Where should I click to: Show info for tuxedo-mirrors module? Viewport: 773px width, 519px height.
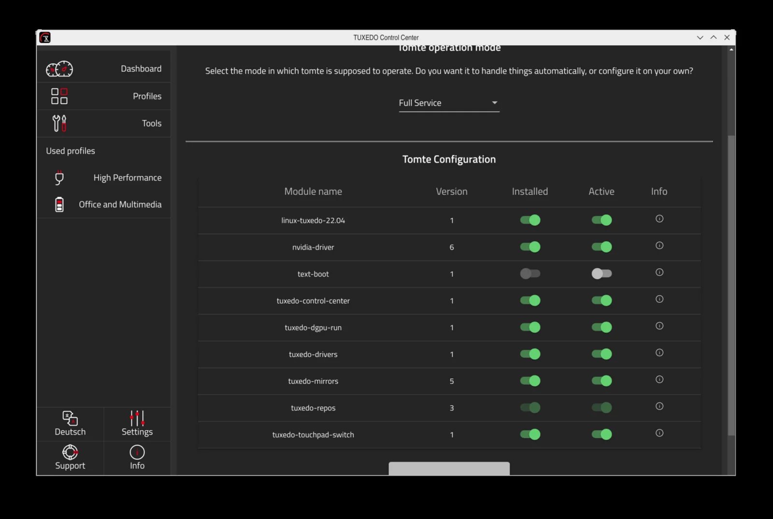click(659, 380)
